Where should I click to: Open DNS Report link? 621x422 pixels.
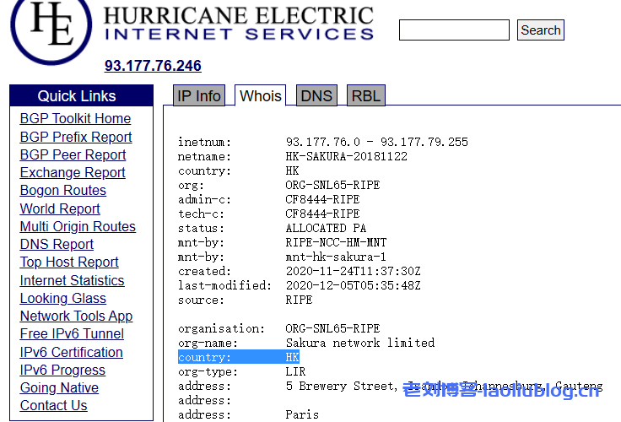point(57,244)
